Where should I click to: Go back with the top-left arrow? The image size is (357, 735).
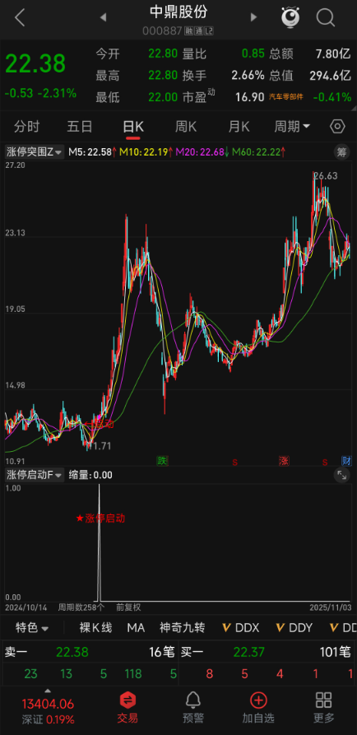[x=19, y=18]
